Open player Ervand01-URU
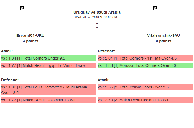The image size is (194, 128). tap(30, 35)
